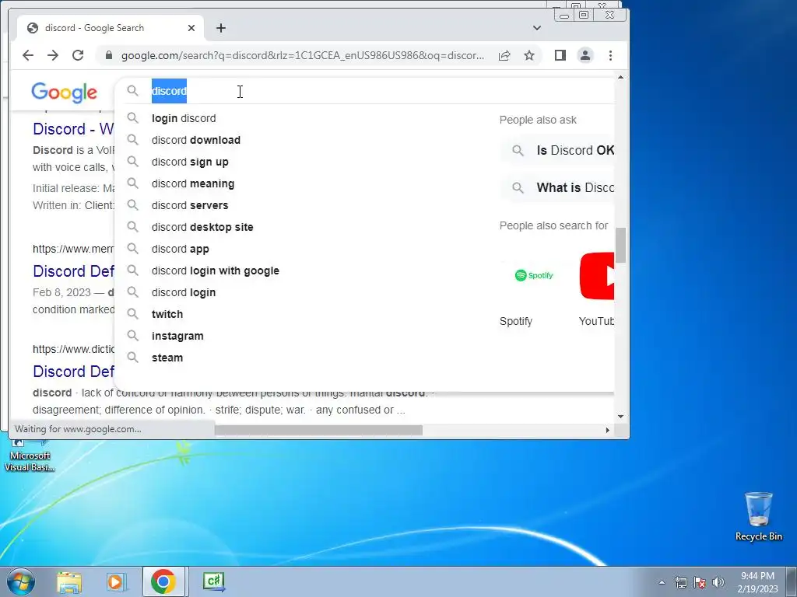The height and width of the screenshot is (597, 797).
Task: Share this page using the share icon
Action: 504,55
